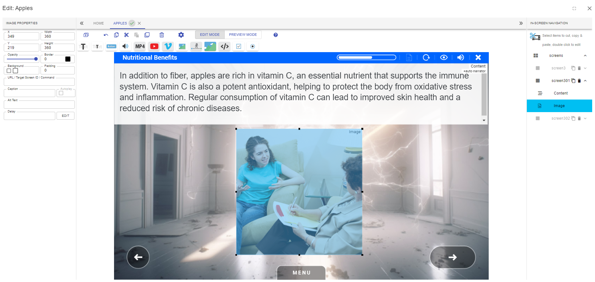Delete selection with the toolbar trash icon
Viewport: 595px width, 282px height.
coord(161,35)
